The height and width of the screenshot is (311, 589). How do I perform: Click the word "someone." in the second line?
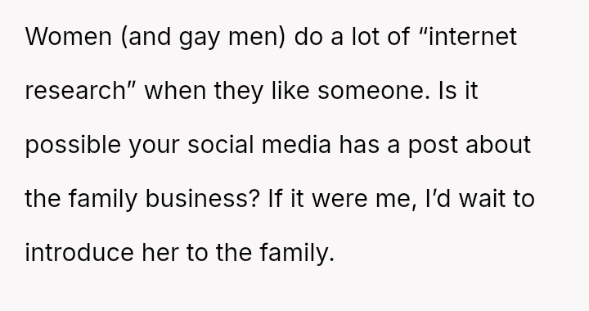(374, 92)
